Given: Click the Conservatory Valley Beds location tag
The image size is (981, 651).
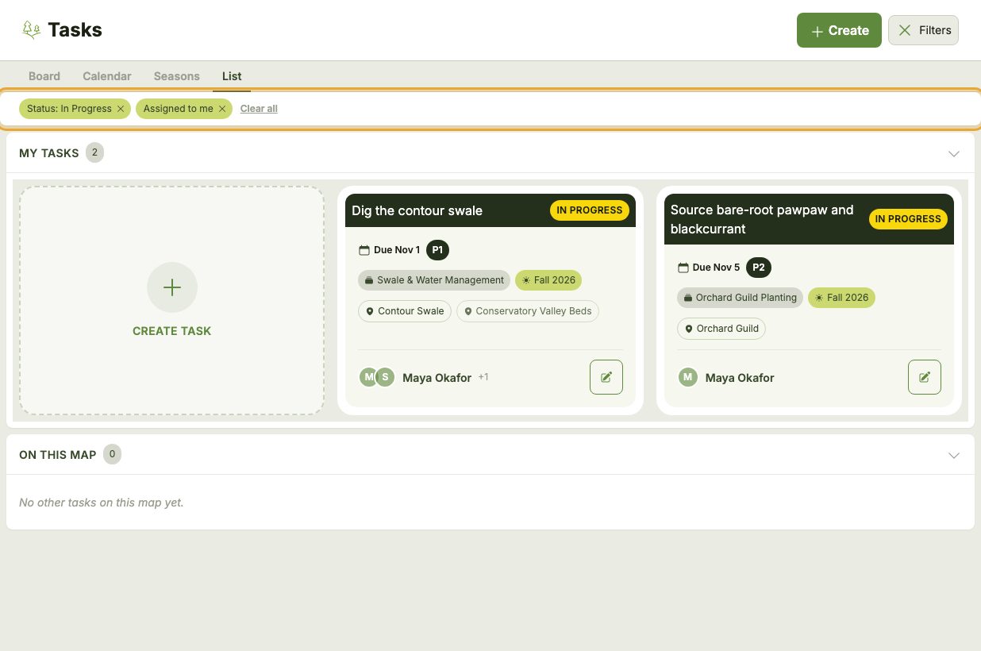Looking at the screenshot, I should (528, 311).
